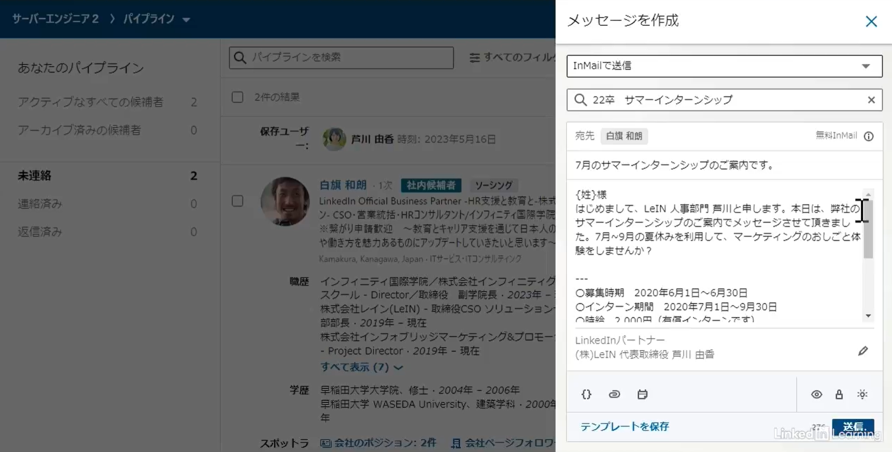Check the 白旗 和朗 candidate checkbox

[x=237, y=201]
